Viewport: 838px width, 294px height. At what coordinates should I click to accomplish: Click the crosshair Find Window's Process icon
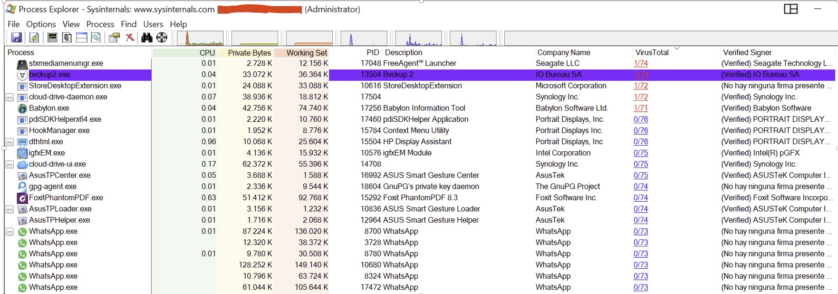pyautogui.click(x=162, y=38)
